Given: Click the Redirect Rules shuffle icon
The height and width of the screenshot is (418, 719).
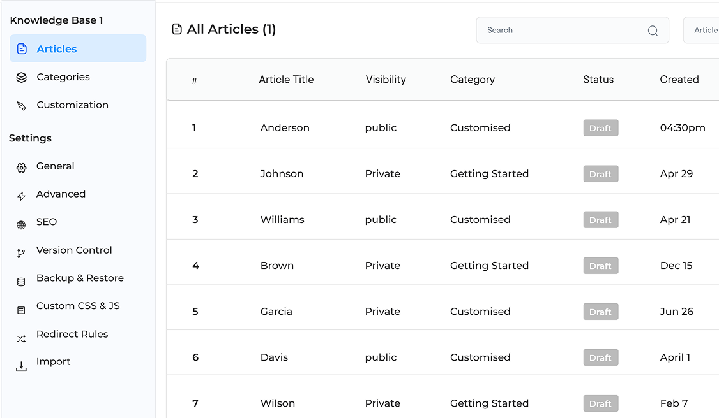Looking at the screenshot, I should (x=21, y=338).
